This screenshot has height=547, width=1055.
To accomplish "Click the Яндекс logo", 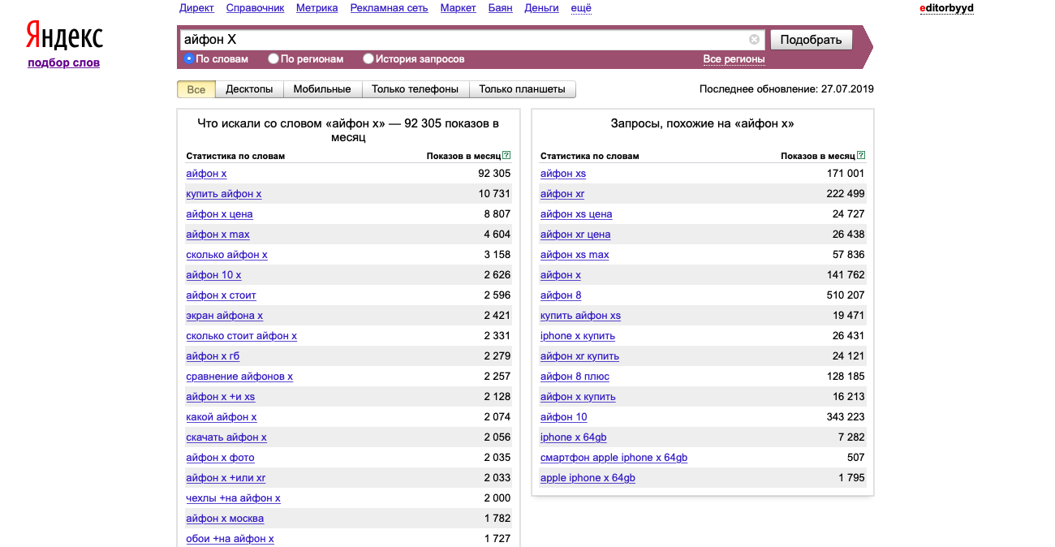I will [x=64, y=36].
